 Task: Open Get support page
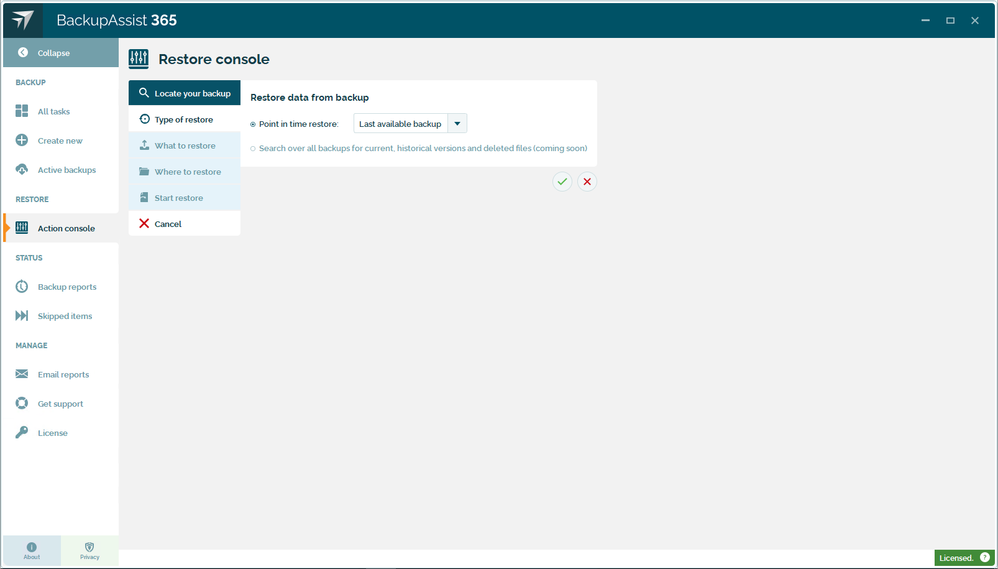[x=61, y=404]
